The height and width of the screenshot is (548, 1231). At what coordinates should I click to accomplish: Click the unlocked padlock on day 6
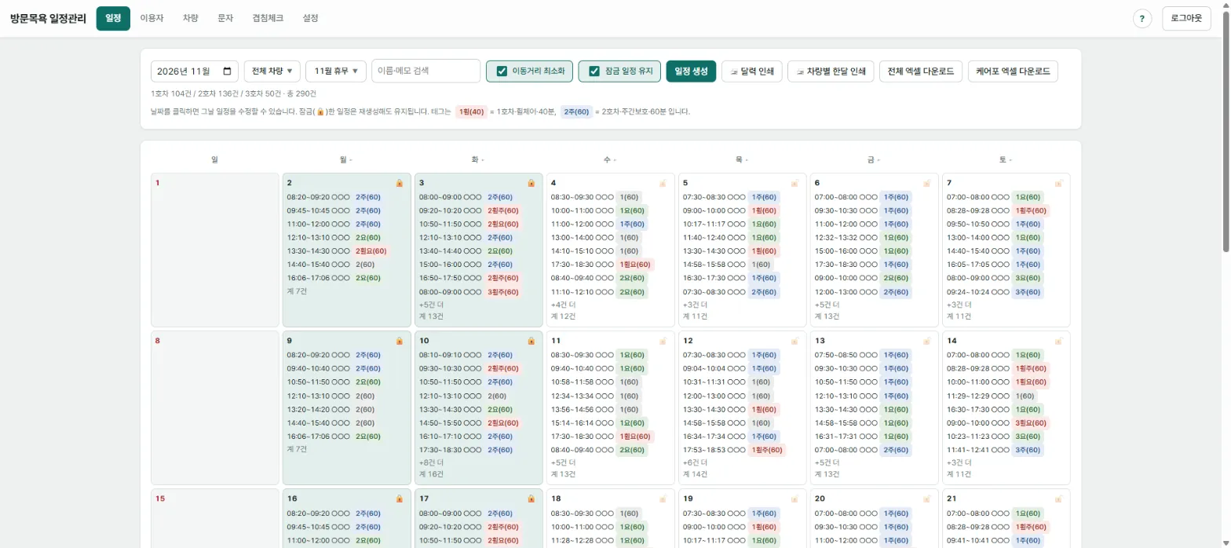pyautogui.click(x=926, y=183)
